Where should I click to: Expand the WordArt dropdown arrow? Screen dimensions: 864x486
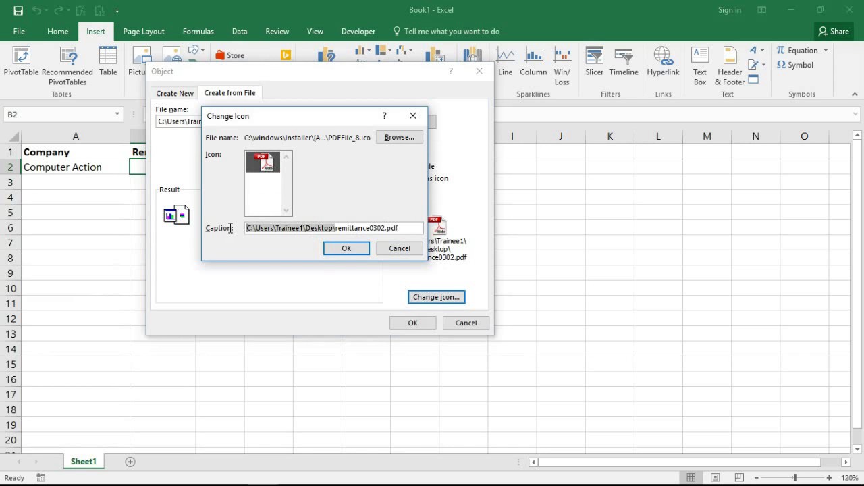763,51
